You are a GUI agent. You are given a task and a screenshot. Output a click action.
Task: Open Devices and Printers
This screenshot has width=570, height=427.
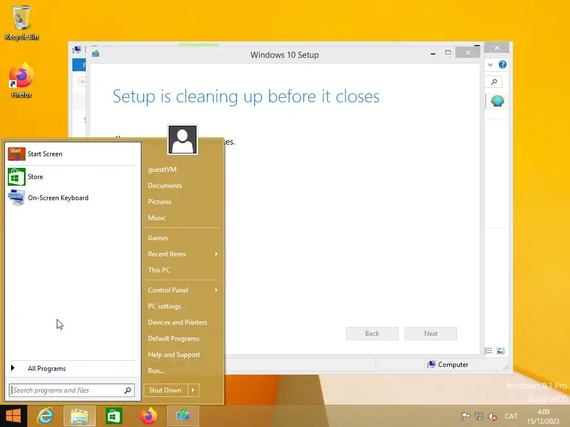click(x=178, y=322)
